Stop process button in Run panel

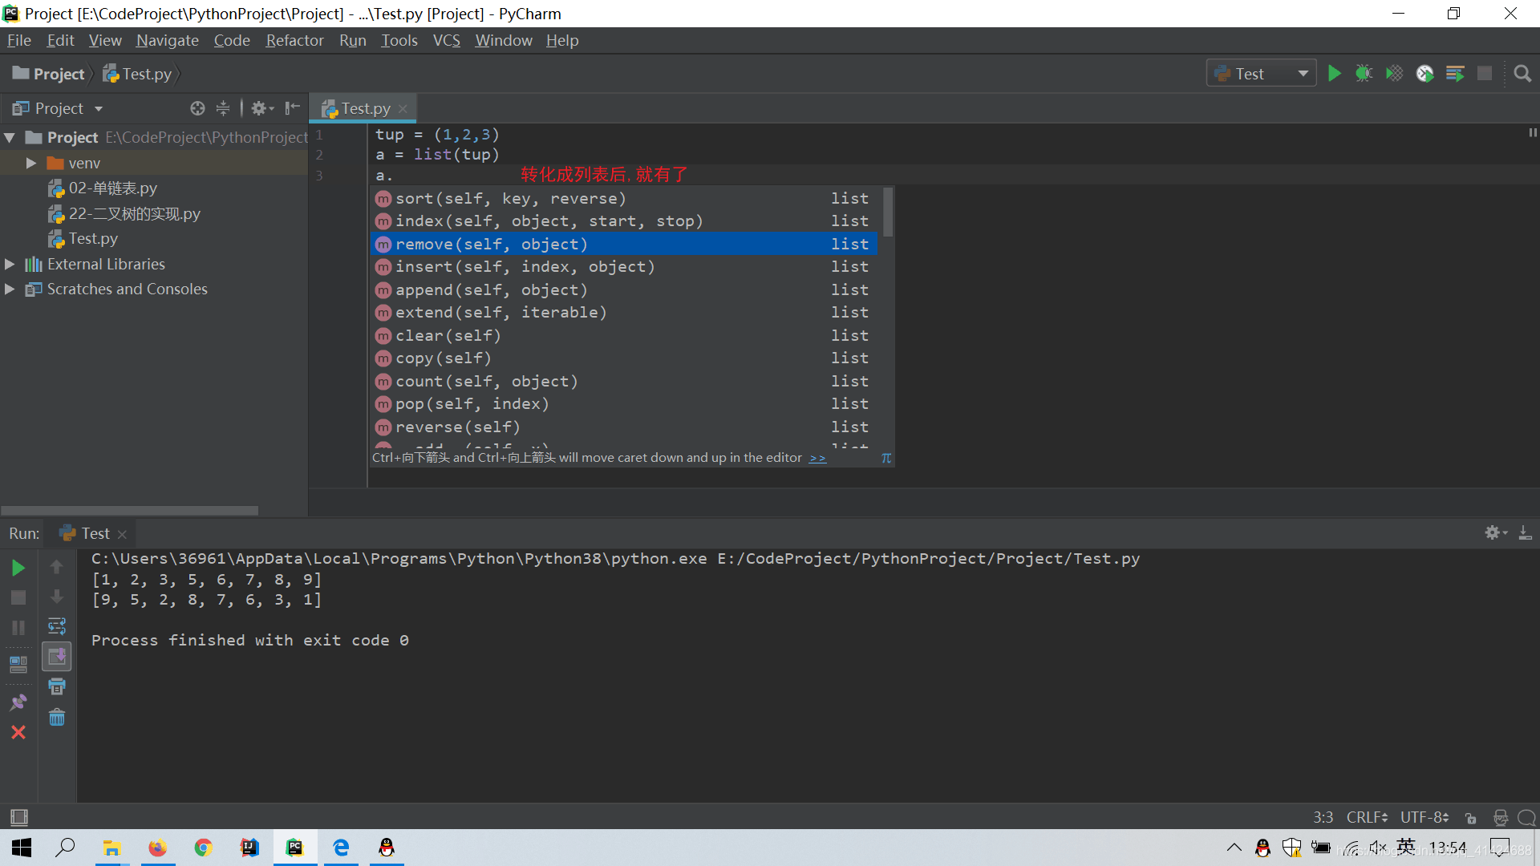[18, 598]
